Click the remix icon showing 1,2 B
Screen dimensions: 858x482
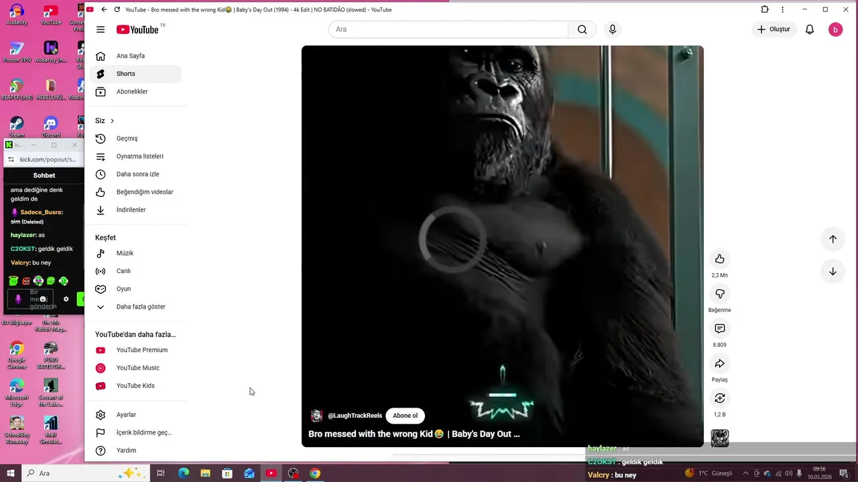pos(720,398)
